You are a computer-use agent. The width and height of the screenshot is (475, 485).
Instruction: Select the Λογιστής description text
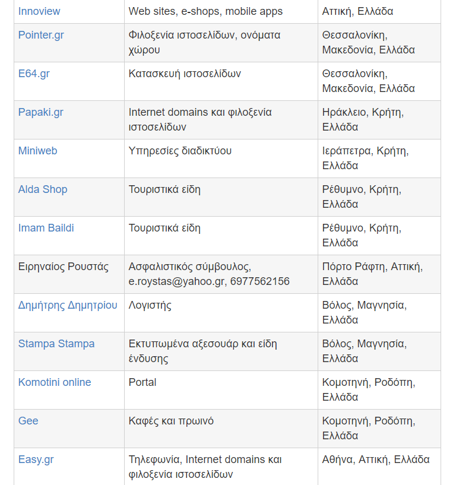[150, 305]
